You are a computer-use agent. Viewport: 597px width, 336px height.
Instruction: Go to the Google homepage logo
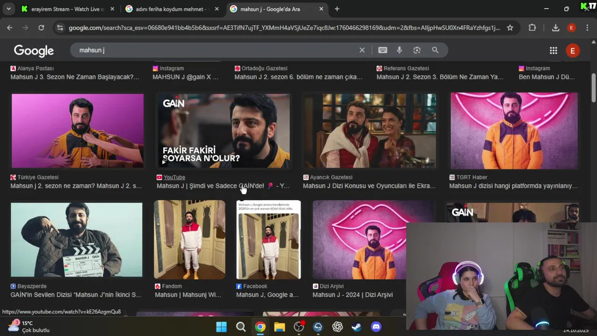click(34, 50)
